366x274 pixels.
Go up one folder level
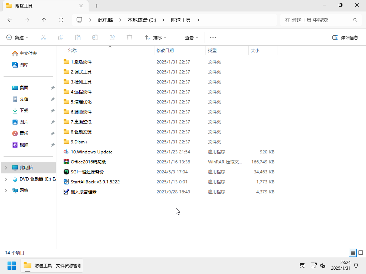(44, 20)
